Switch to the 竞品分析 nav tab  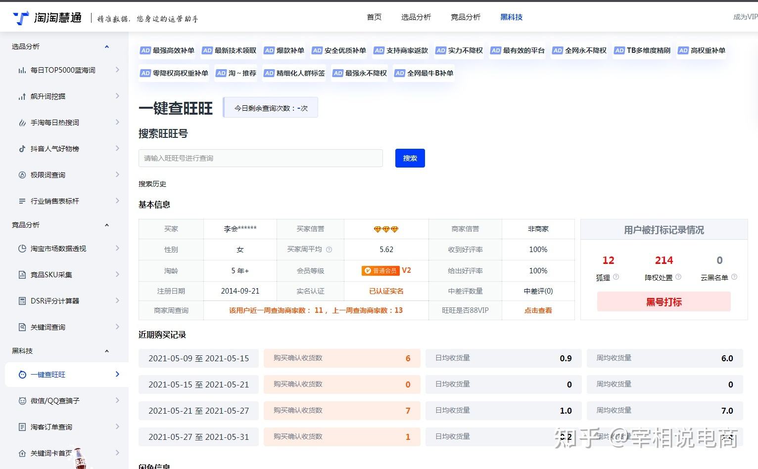tap(465, 17)
